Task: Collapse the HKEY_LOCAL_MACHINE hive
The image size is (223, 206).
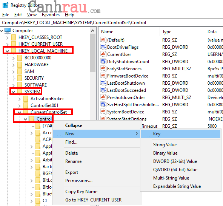Action: pos(8,51)
